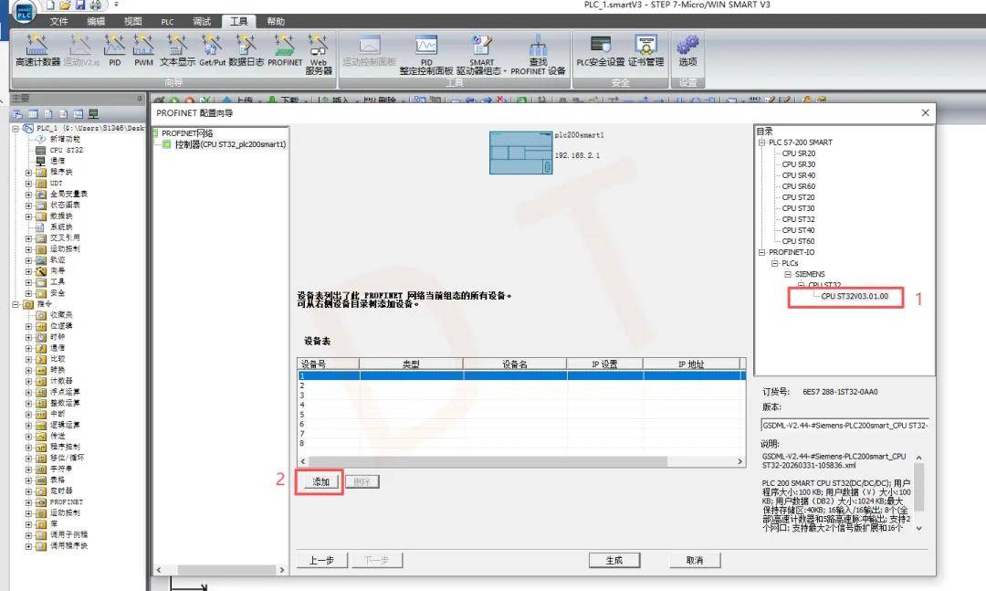986x591 pixels.
Task: Open certificate management (证书管理)
Action: coord(645,50)
